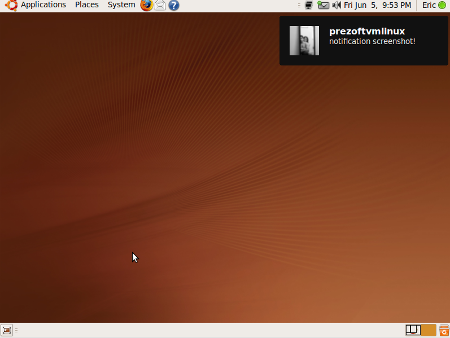The image size is (450, 338).
Task: Open the Places menu
Action: (x=87, y=5)
